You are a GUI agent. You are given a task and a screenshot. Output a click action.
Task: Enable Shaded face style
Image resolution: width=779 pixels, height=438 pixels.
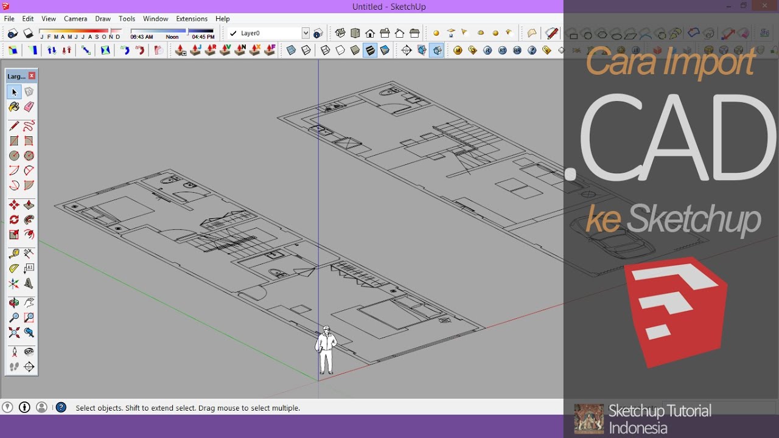tap(355, 50)
